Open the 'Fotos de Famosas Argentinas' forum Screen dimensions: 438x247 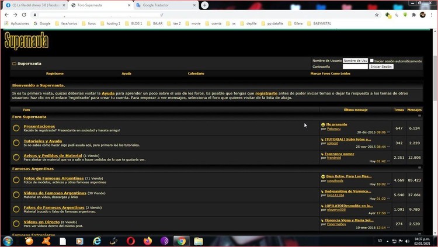(x=53, y=178)
